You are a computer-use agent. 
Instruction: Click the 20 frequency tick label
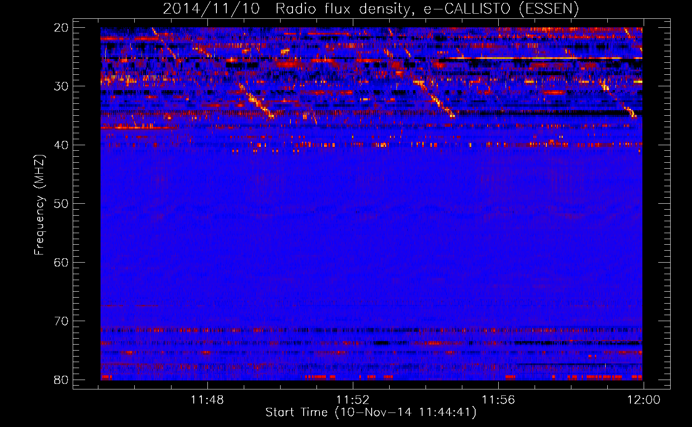pos(61,28)
